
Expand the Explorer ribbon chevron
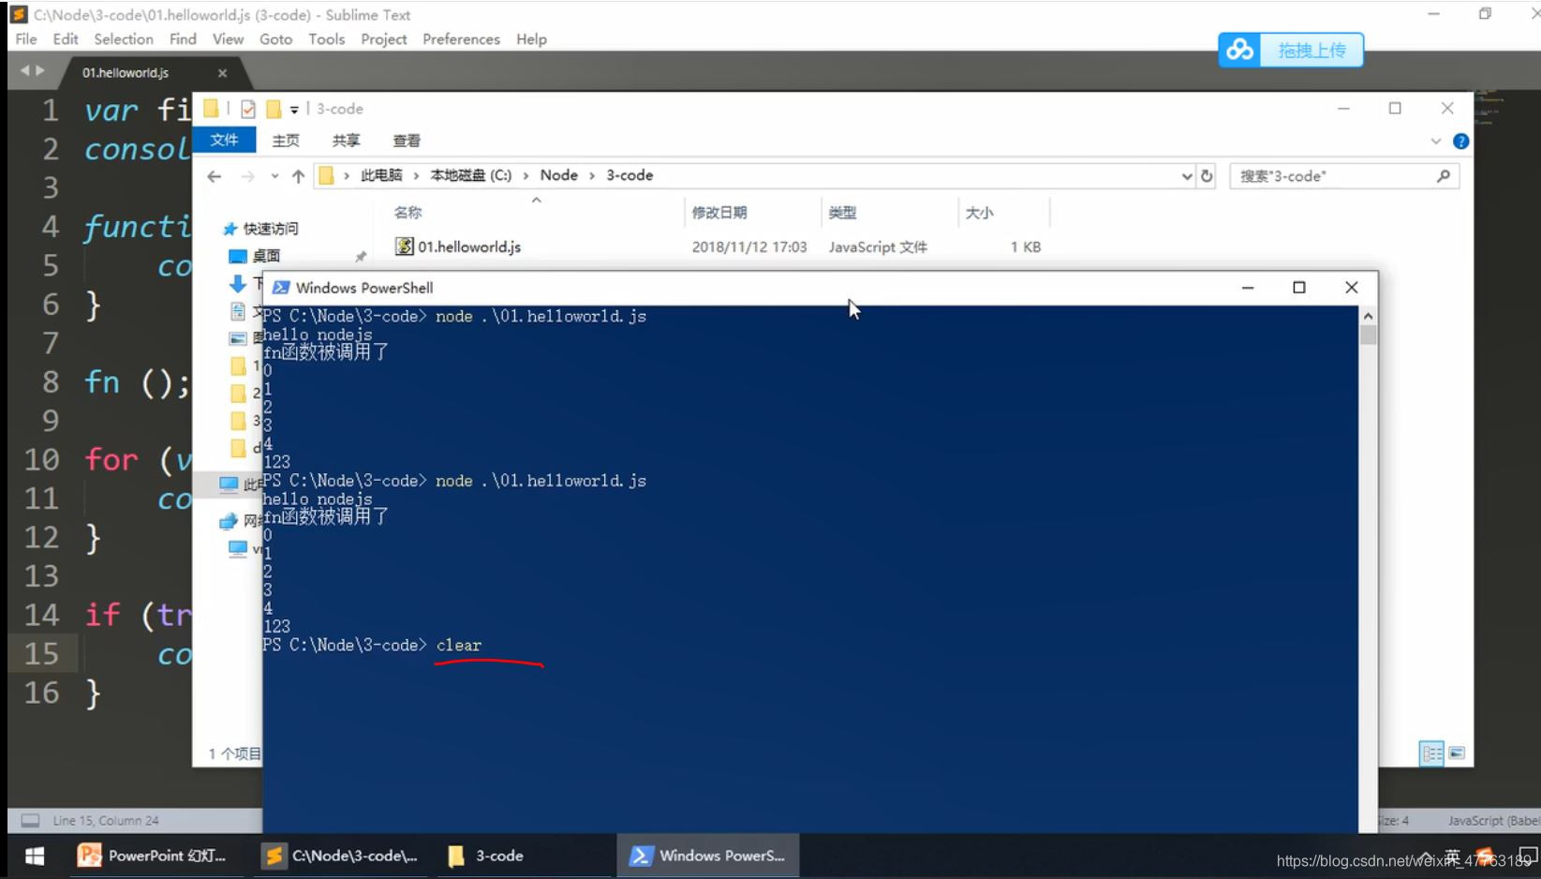click(1436, 142)
